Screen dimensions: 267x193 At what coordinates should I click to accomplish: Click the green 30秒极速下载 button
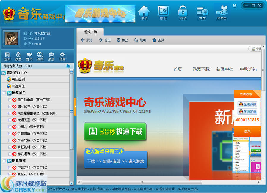115,132
